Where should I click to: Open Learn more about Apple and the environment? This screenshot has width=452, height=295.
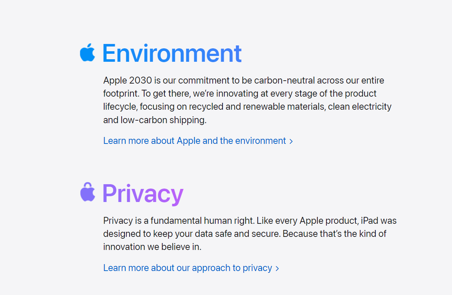198,141
